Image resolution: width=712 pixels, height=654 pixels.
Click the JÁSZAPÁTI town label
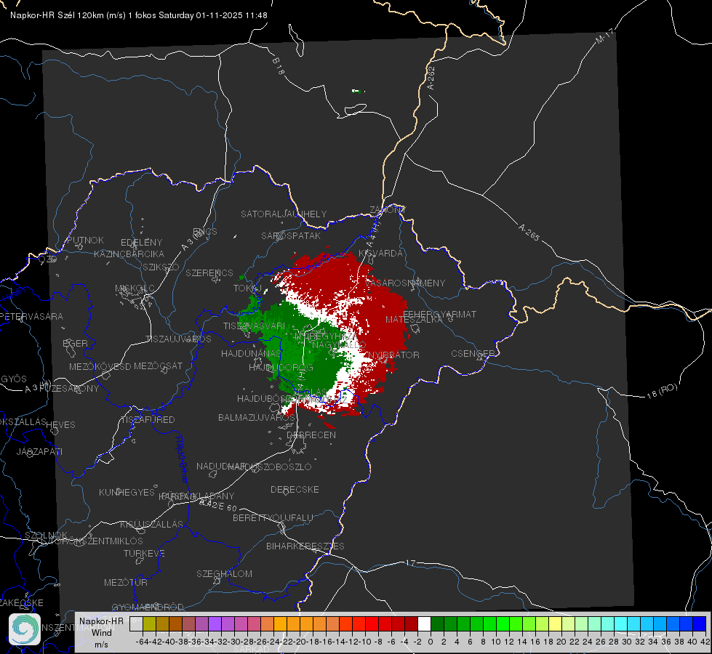[39, 451]
